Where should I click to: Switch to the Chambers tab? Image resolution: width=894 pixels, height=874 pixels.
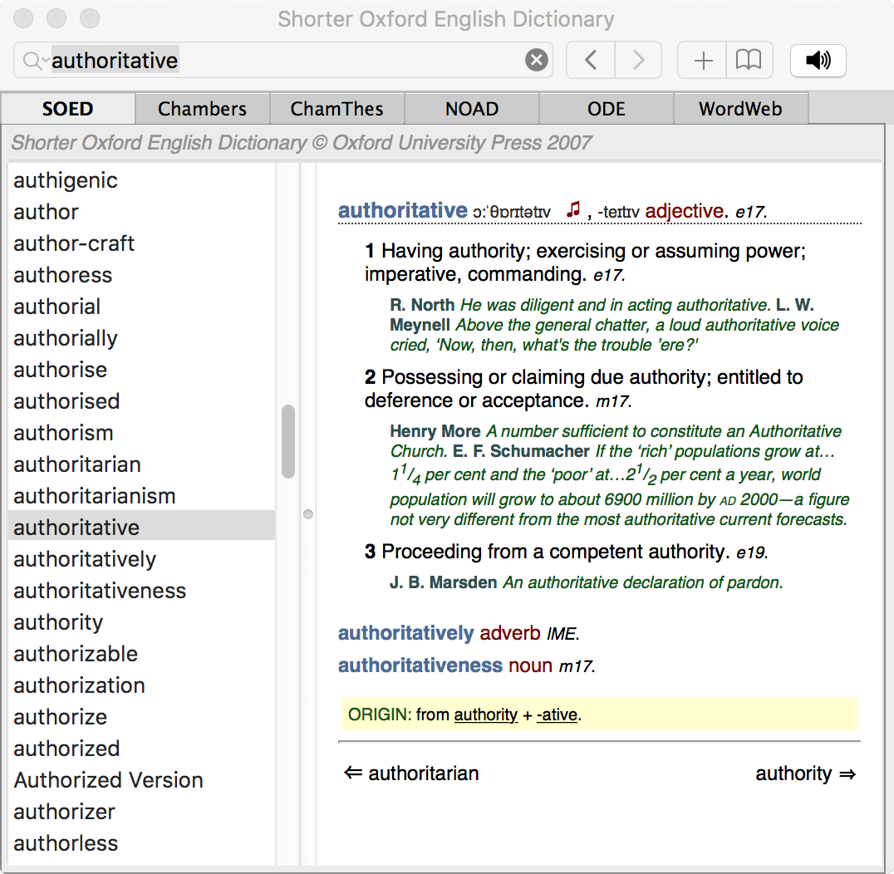coord(203,108)
